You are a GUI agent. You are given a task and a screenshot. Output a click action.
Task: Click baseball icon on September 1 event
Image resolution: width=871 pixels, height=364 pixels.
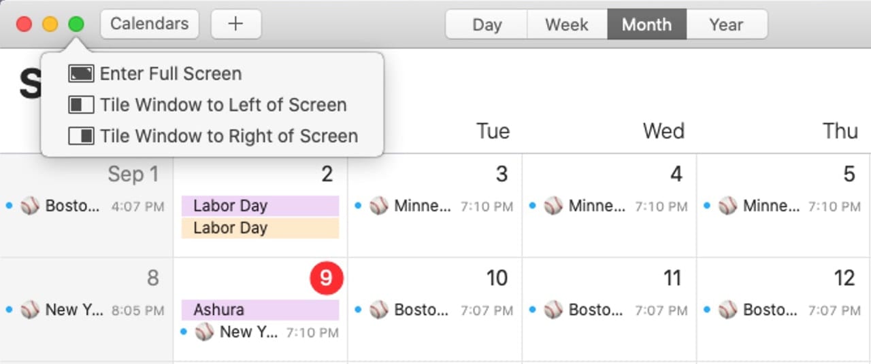pos(30,206)
